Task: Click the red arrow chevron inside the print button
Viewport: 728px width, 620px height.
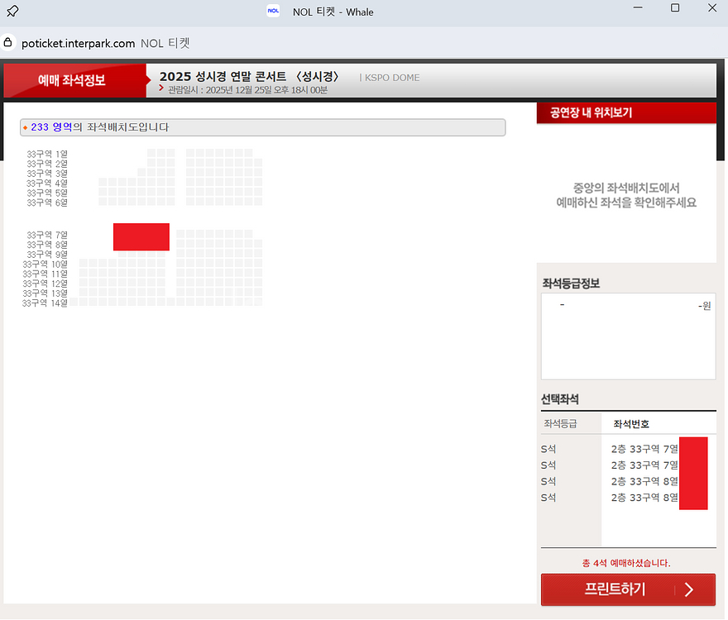Action: click(x=689, y=589)
